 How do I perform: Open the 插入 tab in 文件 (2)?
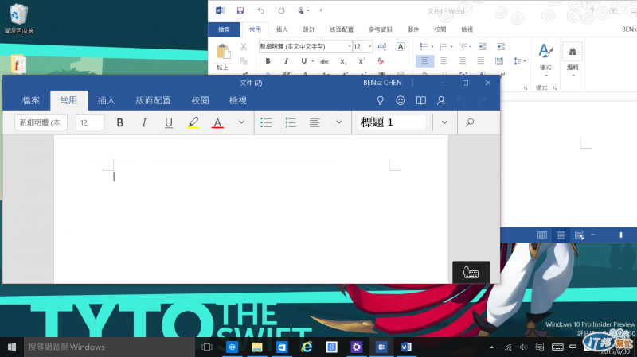[107, 101]
